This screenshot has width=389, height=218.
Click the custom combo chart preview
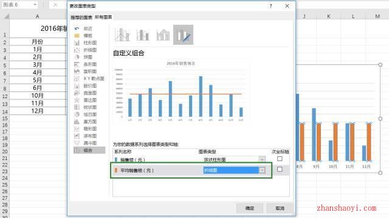tap(181, 91)
